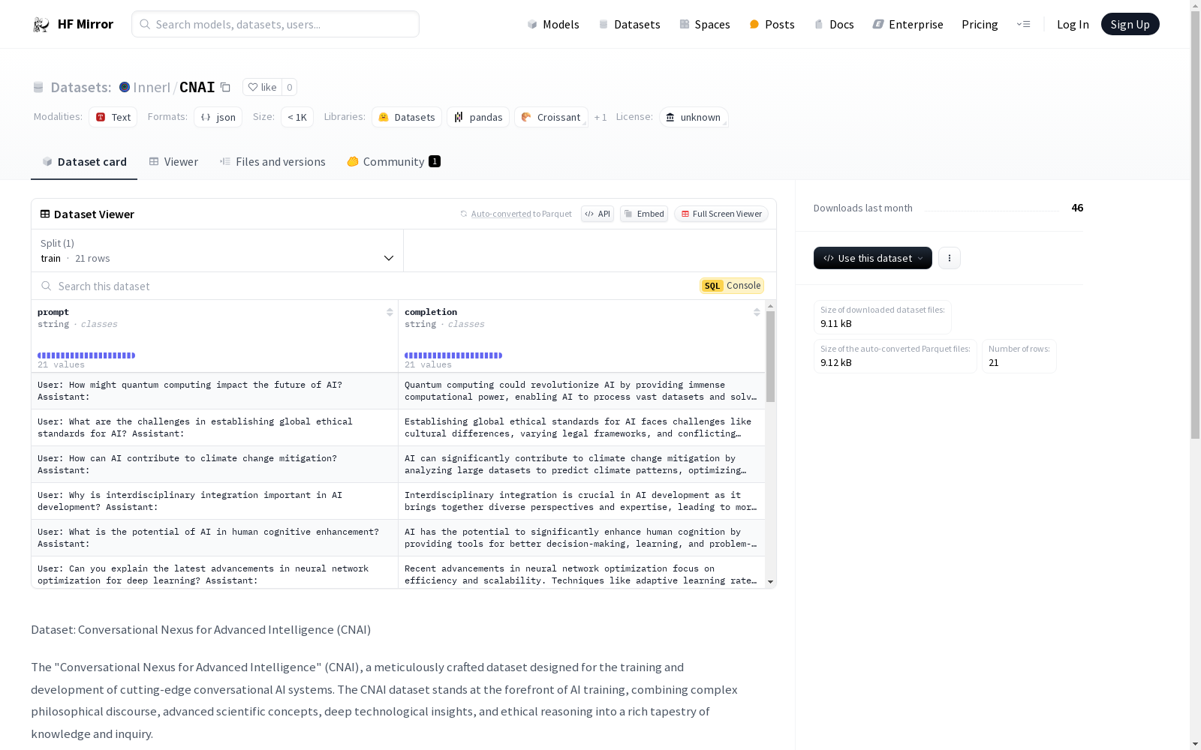Screen dimensions: 1201x750
Task: Select the interdisciplinary integration prompt cell
Action: point(215,501)
